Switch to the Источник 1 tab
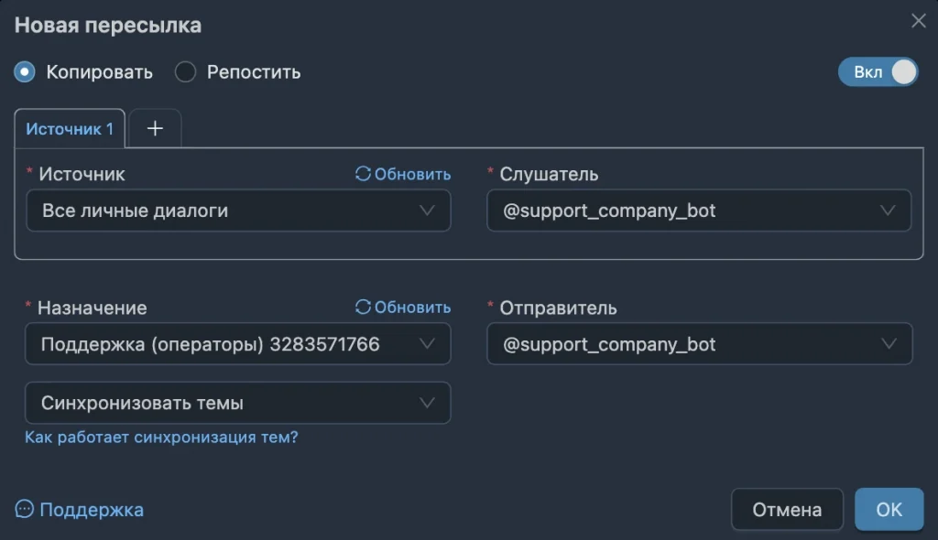This screenshot has height=540, width=938. [70, 128]
